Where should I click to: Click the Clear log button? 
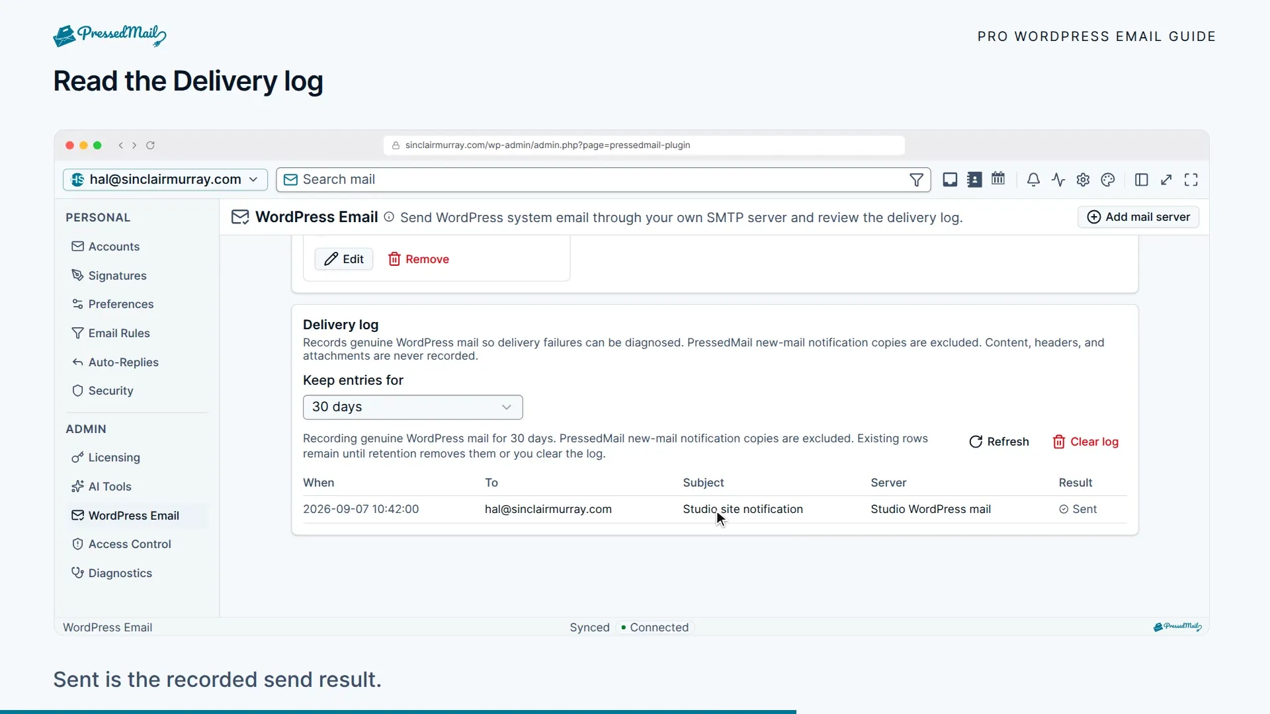click(x=1085, y=442)
